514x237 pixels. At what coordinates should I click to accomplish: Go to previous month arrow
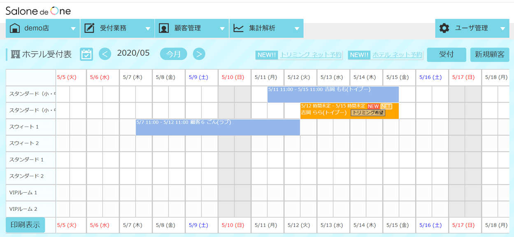[105, 54]
